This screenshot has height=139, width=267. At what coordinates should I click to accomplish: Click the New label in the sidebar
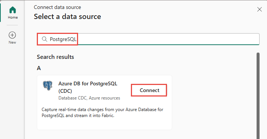point(12,42)
